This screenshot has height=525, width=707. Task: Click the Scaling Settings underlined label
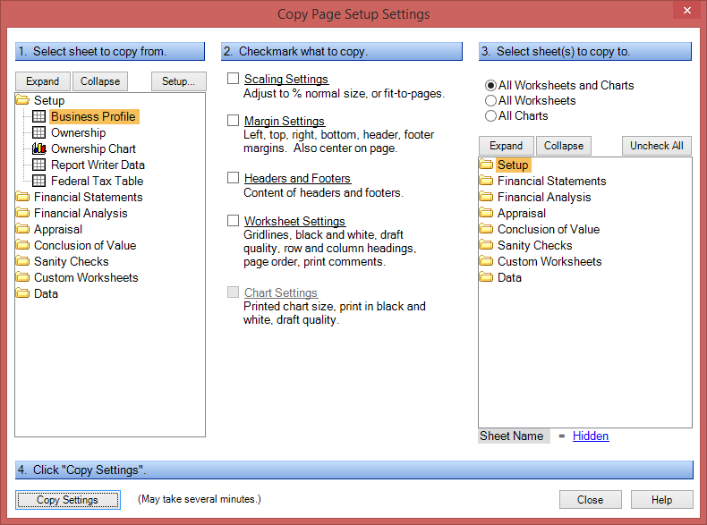tap(286, 79)
